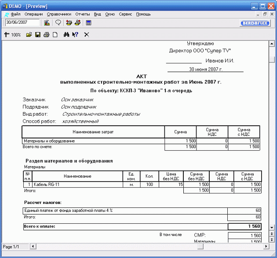The width and height of the screenshot is (277, 258).
Task: Click the Осн заказчик value
Action: pos(77,100)
